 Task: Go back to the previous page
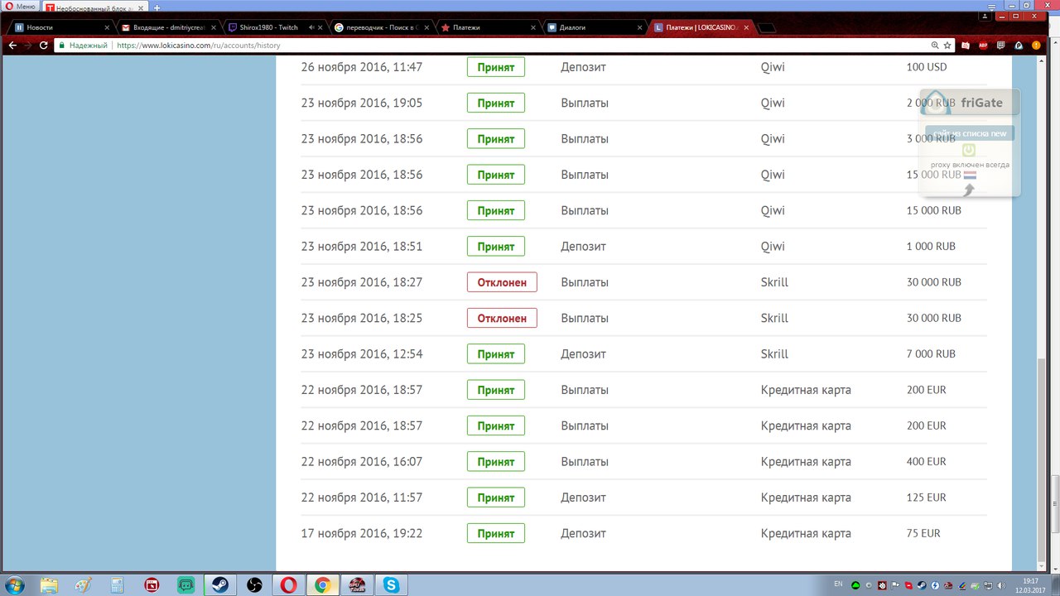[x=12, y=46]
